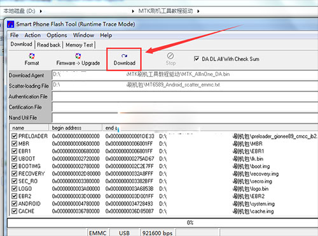Click the Certification File button
This screenshot has height=236, width=318.
tap(30, 107)
